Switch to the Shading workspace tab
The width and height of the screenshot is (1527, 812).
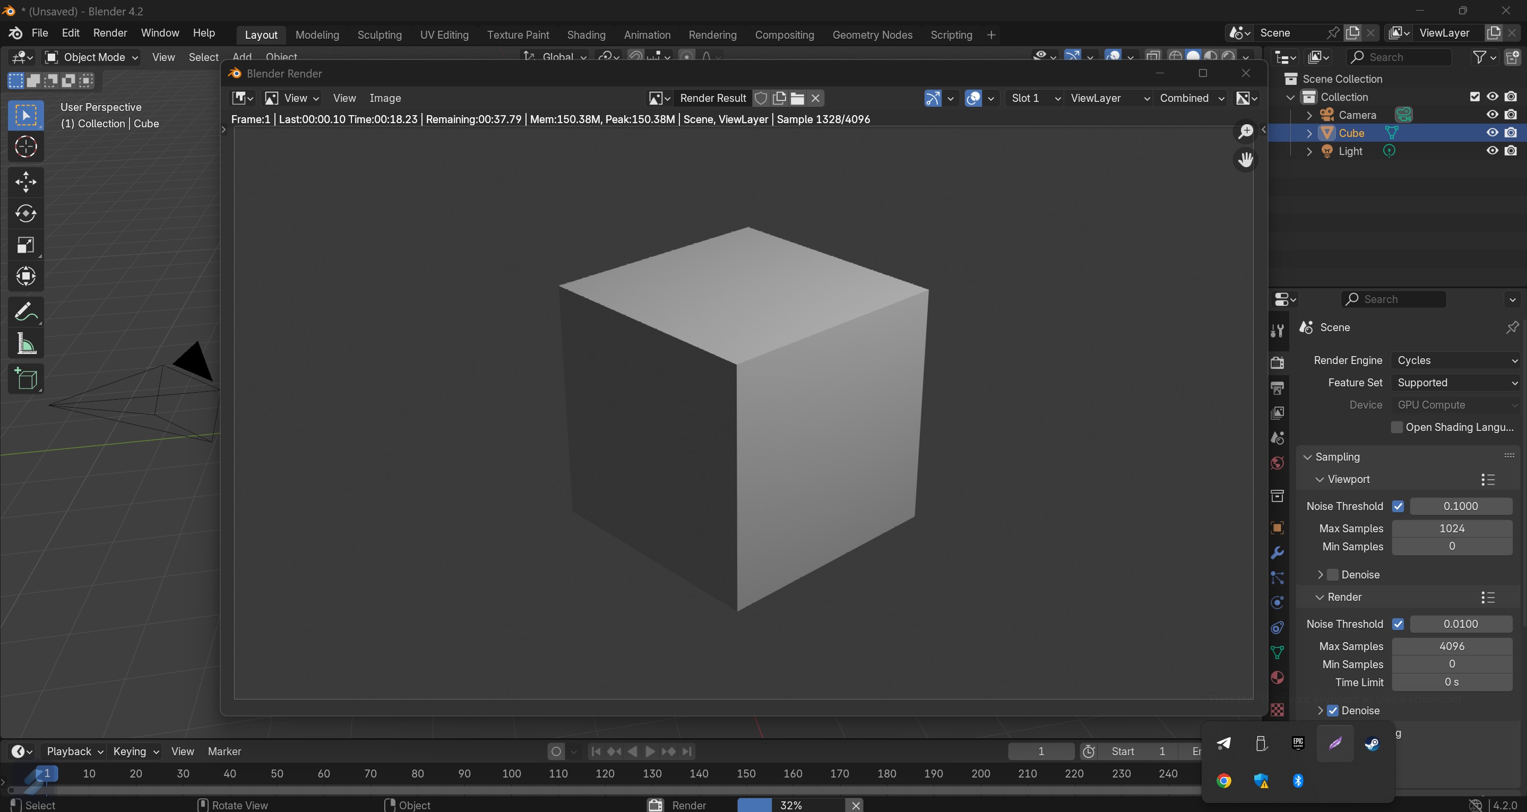tap(585, 35)
